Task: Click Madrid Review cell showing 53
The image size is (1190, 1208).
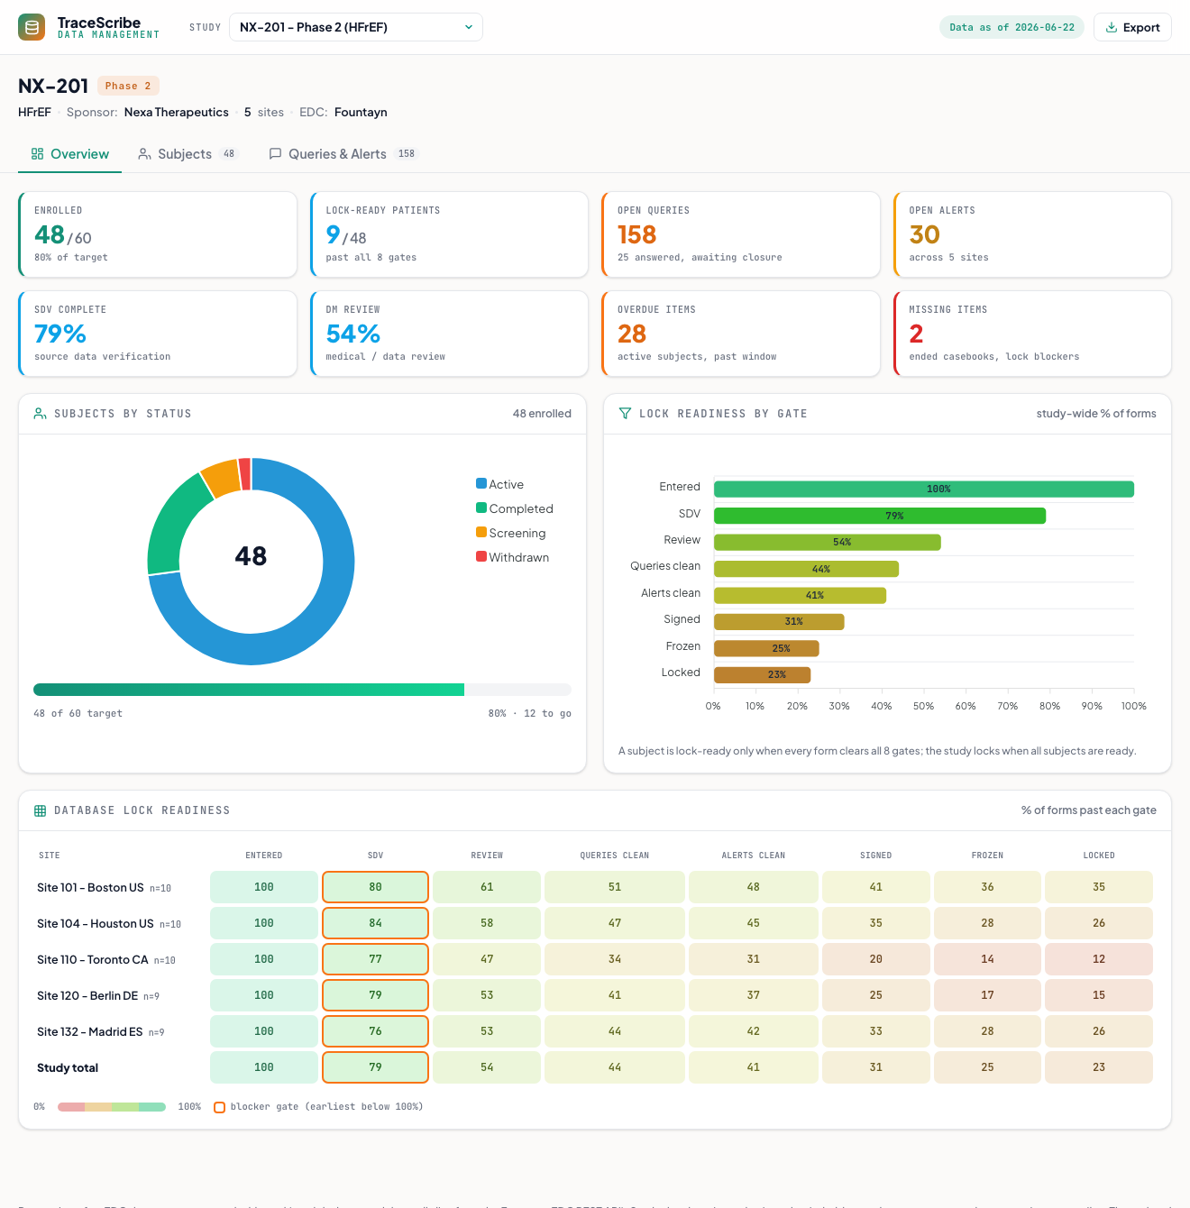Action: click(487, 1031)
